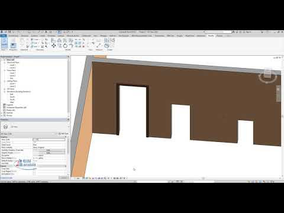Toggle the Crop View checkbox
The image size is (284, 213).
34,169
